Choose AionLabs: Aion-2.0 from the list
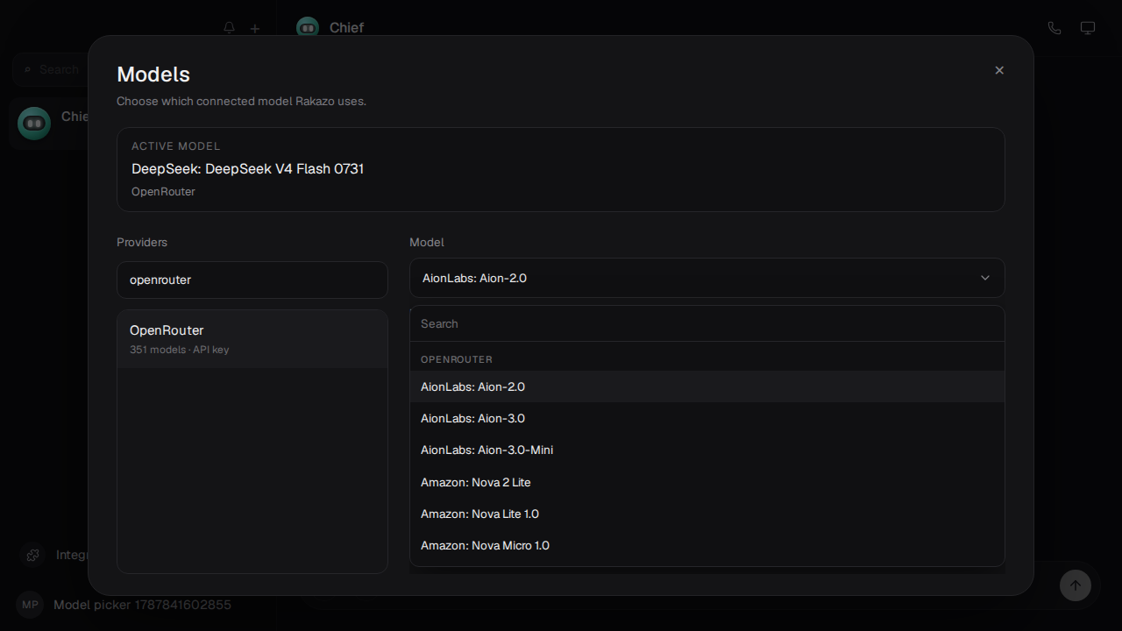Image resolution: width=1122 pixels, height=631 pixels. click(707, 386)
